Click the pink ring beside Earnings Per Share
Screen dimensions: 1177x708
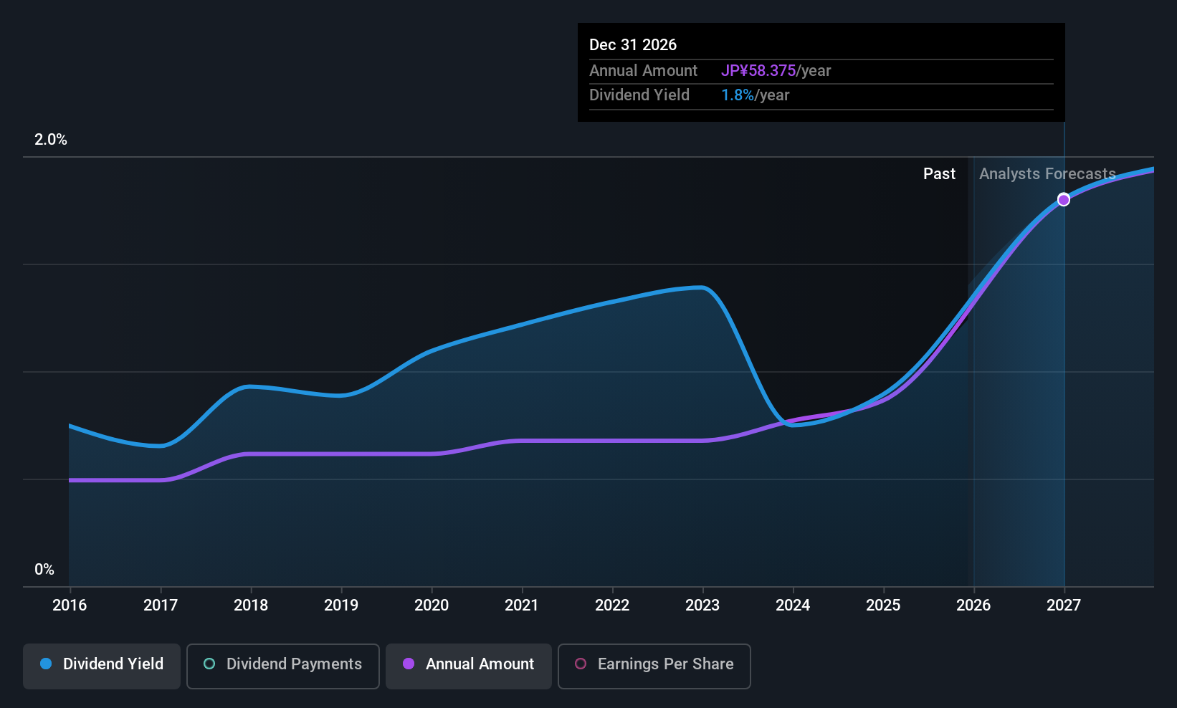point(581,664)
